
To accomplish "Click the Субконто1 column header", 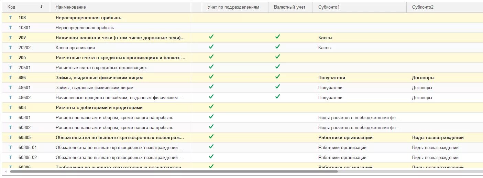I will click(x=360, y=7).
